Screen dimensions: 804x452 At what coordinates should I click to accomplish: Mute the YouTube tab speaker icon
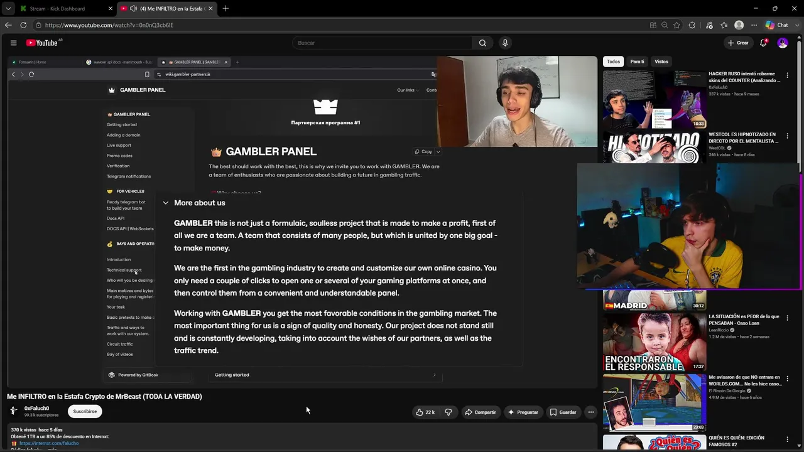tap(133, 9)
